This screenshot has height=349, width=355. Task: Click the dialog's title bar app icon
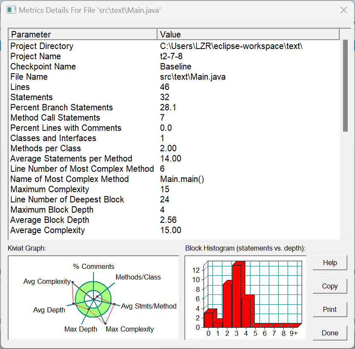coord(12,10)
